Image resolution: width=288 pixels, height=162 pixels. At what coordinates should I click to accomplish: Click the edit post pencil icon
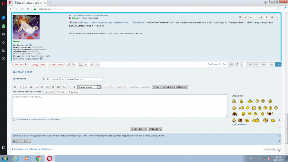point(245,17)
